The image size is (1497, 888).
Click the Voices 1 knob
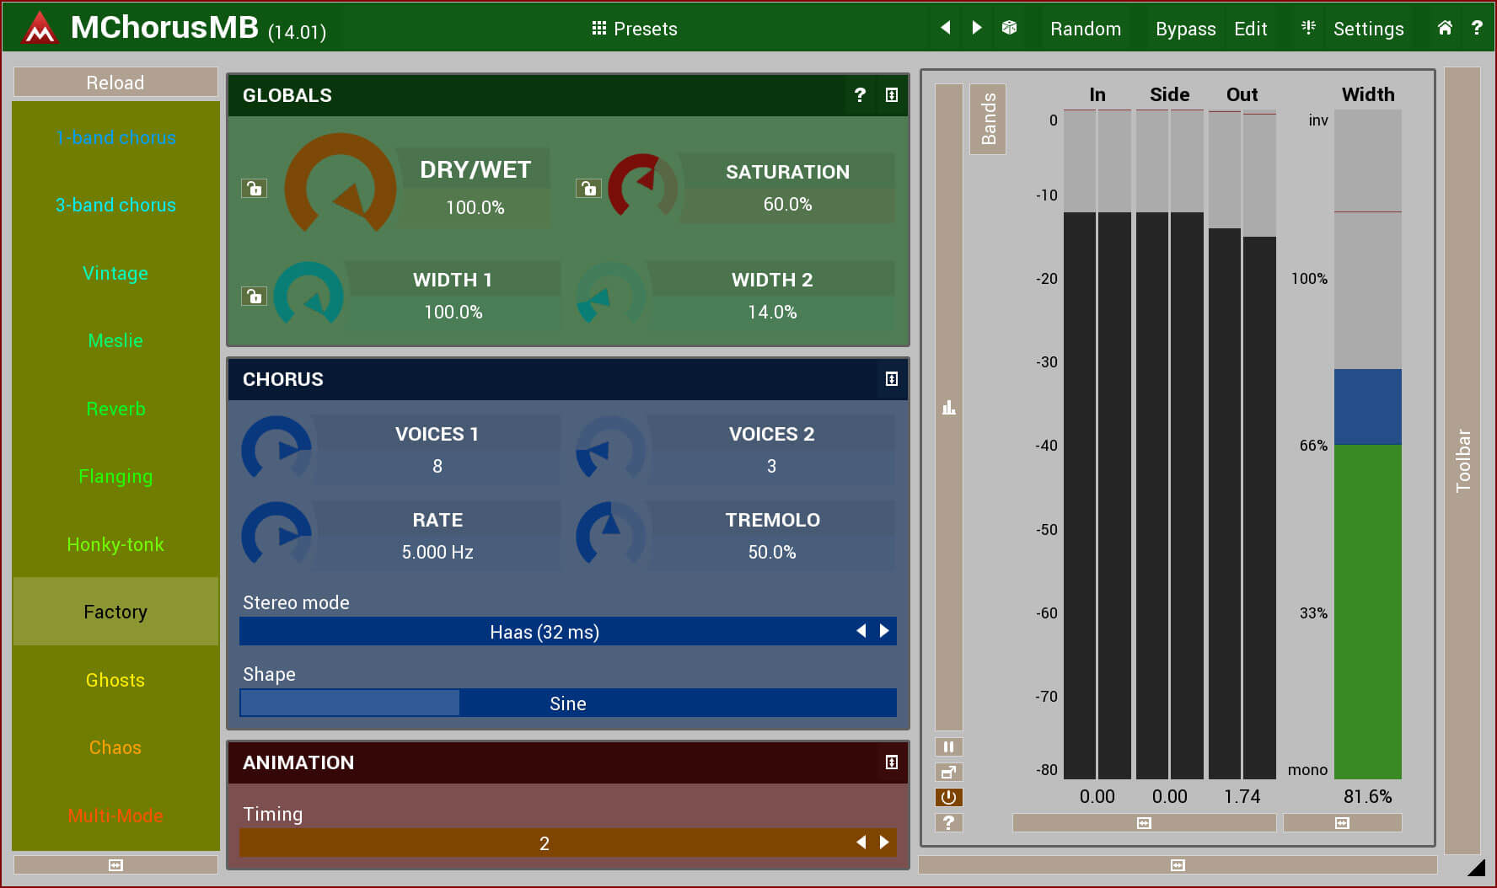pyautogui.click(x=276, y=449)
